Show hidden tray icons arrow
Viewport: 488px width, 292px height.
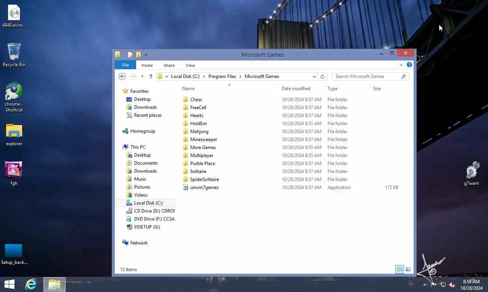click(425, 285)
